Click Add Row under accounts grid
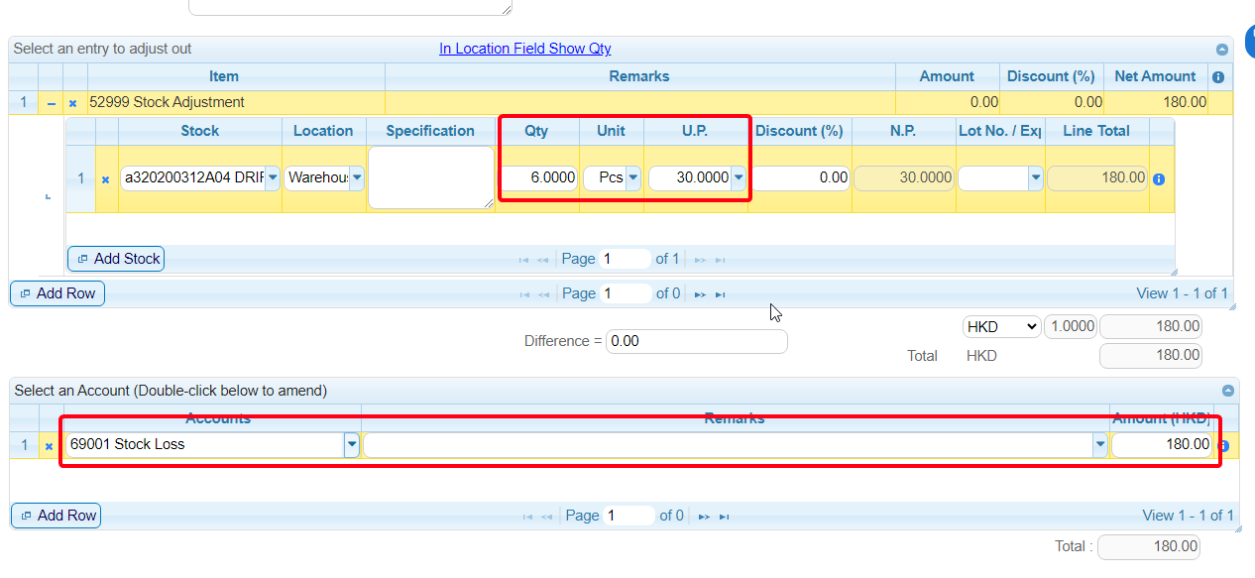1255x578 pixels. point(57,516)
